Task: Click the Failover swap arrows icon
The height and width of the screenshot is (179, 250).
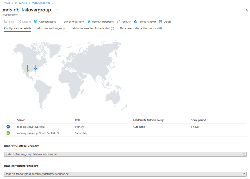Action: [x=119, y=22]
